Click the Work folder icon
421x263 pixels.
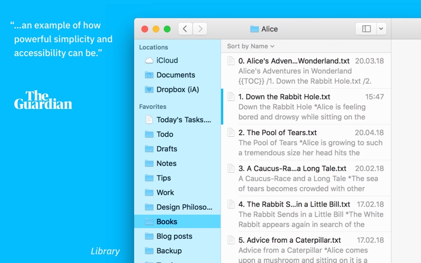click(149, 193)
